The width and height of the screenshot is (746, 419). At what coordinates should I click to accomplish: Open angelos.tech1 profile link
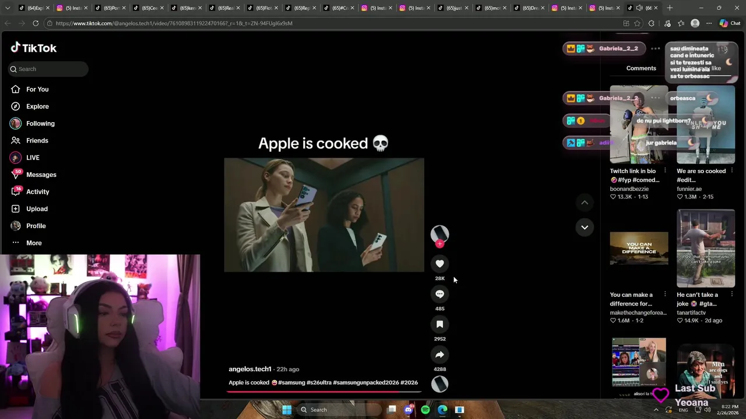tap(250, 369)
